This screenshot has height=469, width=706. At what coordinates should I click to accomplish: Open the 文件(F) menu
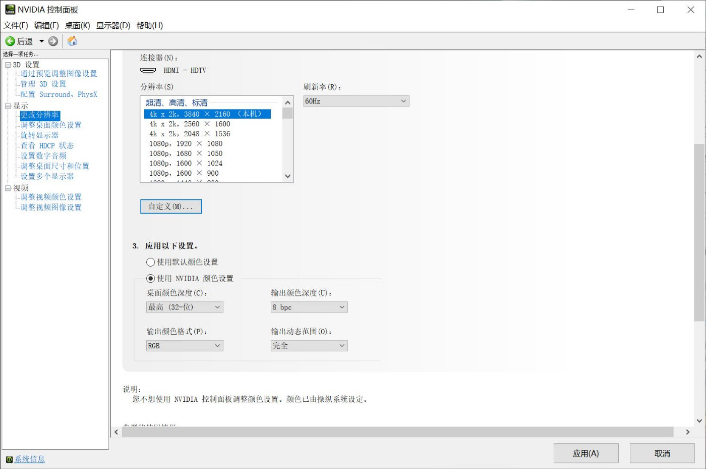pyautogui.click(x=16, y=26)
